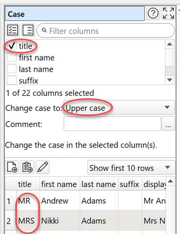Open the help question mark icon

153,13
